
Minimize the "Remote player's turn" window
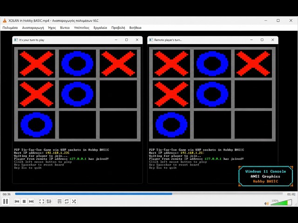click(x=251, y=40)
